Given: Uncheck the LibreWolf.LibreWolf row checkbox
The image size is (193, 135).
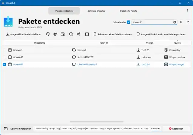Looking at the screenshot, I should [4, 64].
